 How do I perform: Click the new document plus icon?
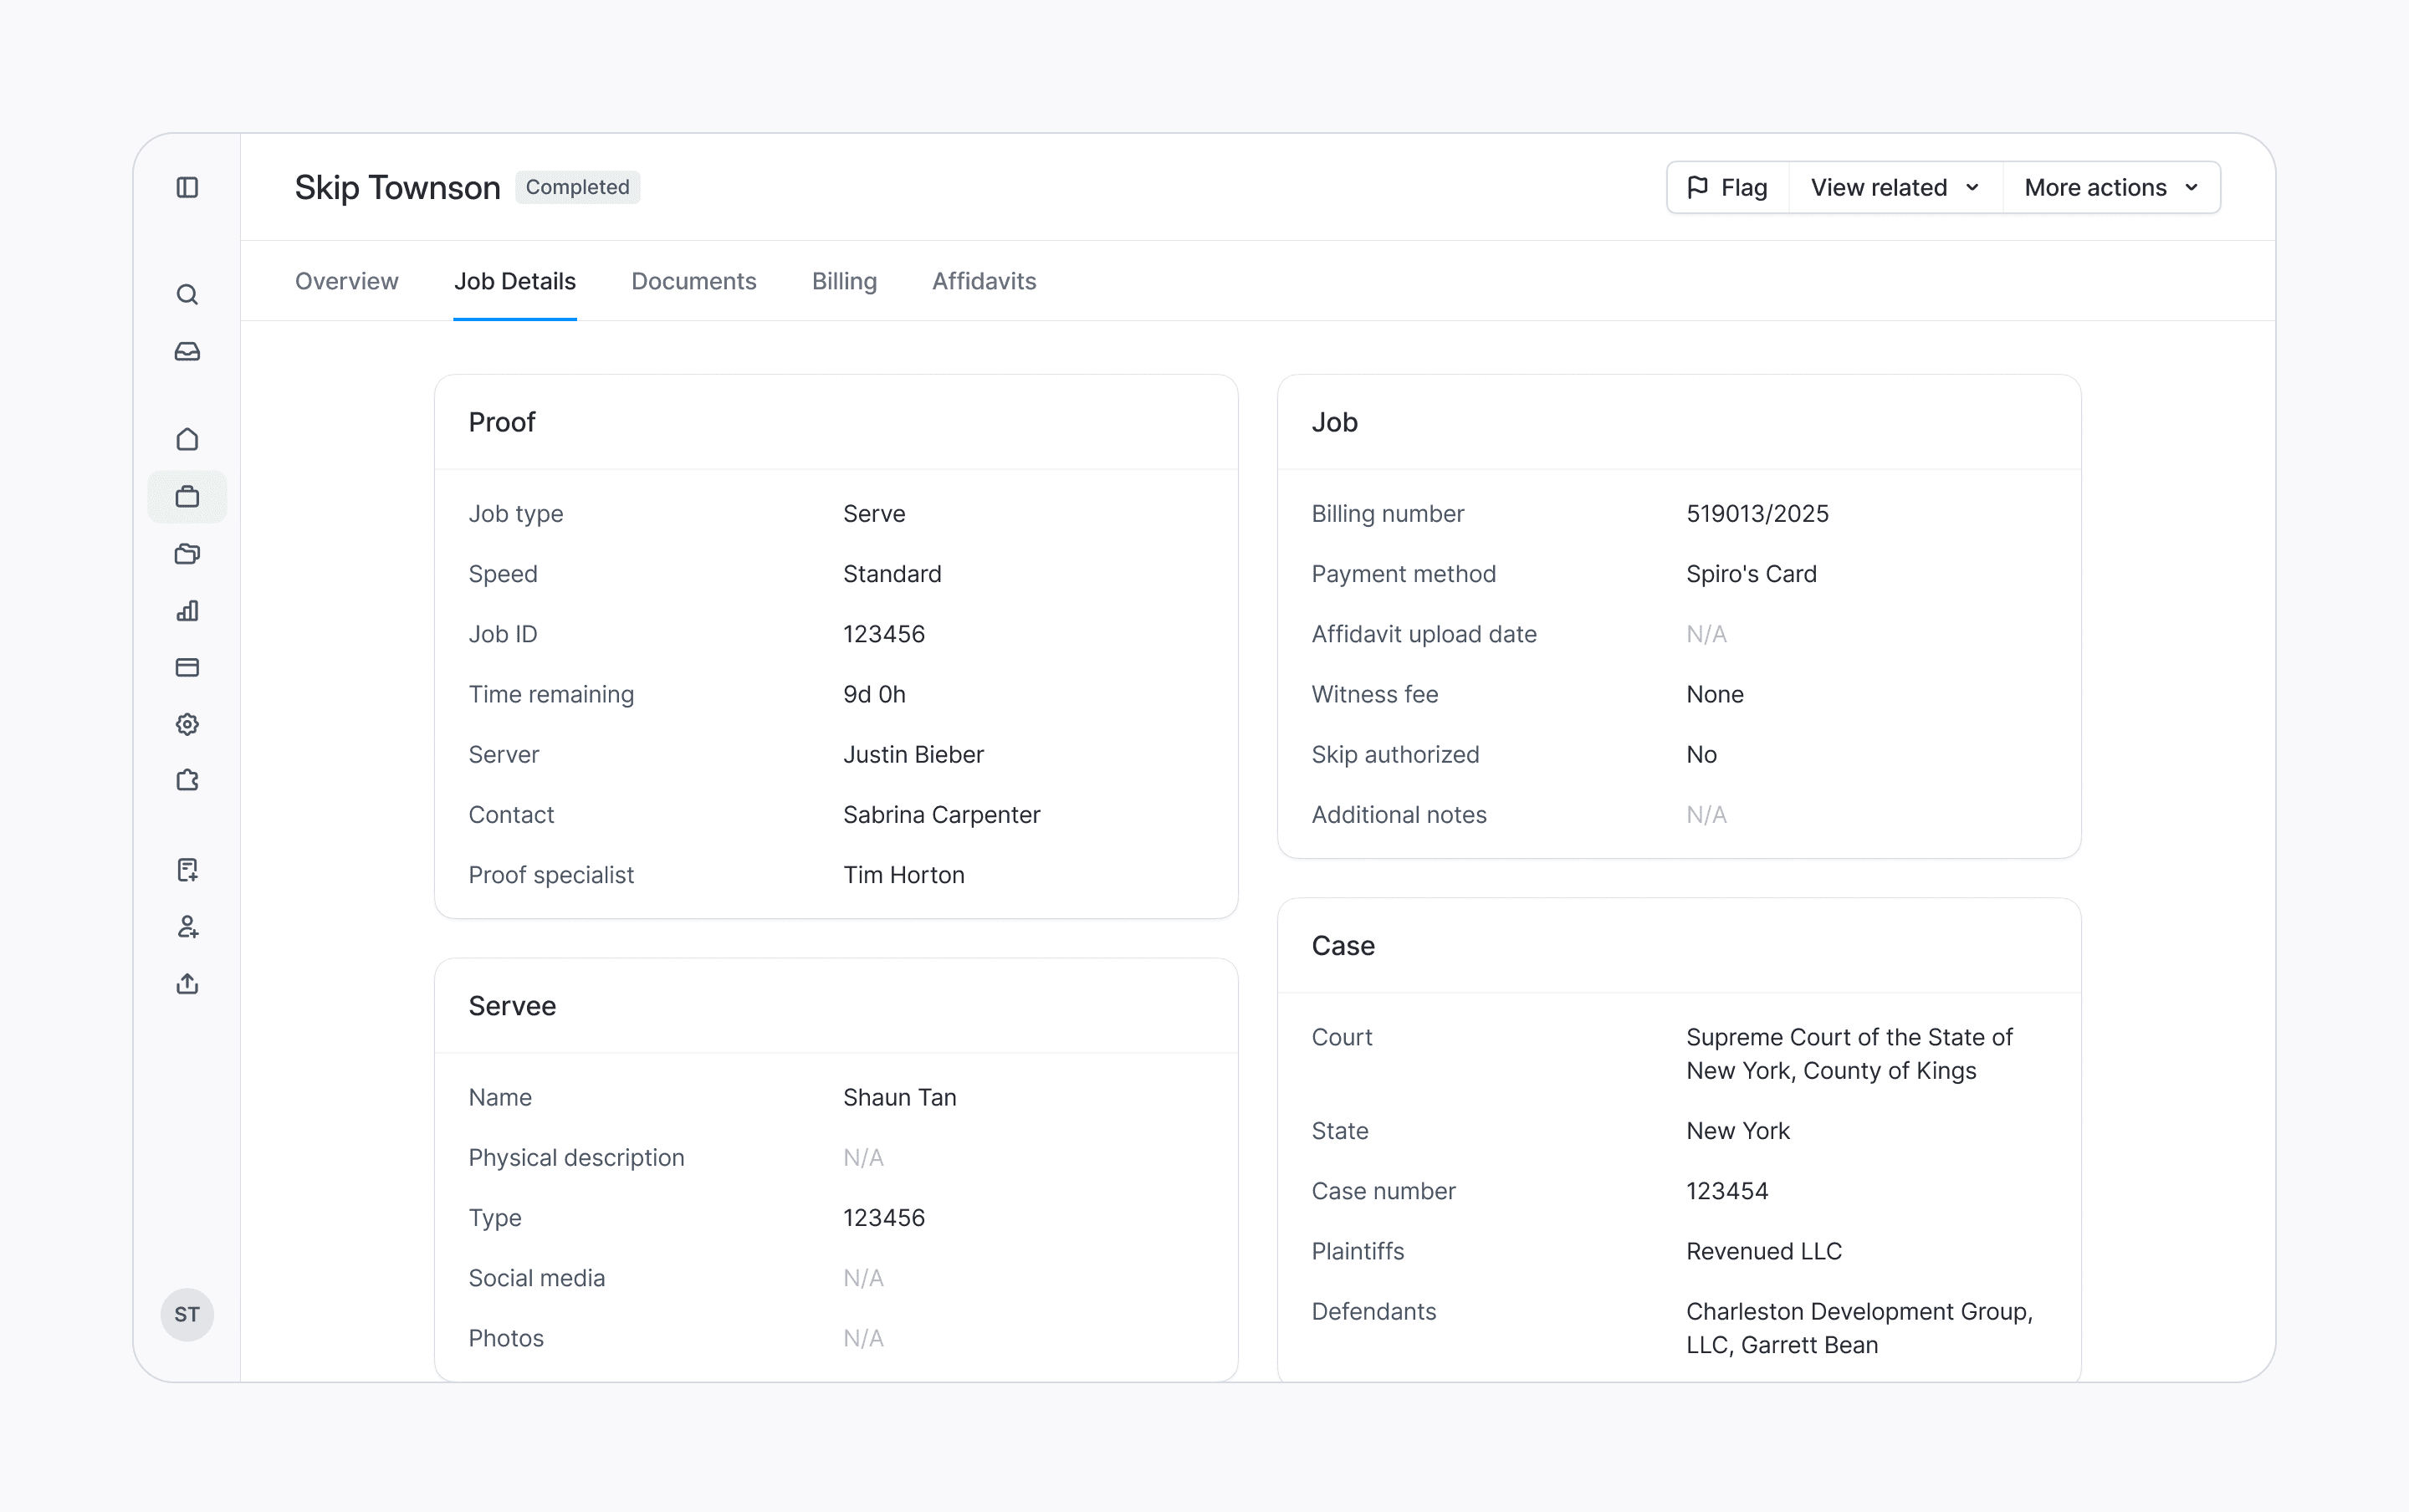(x=187, y=869)
